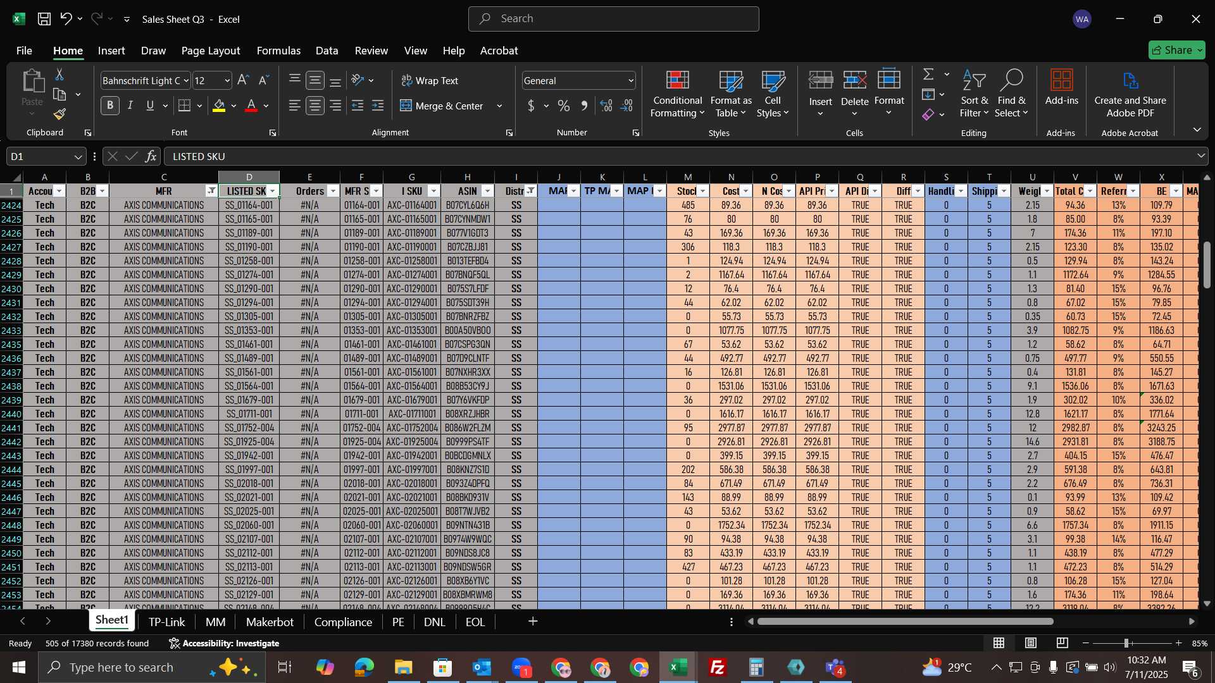The image size is (1215, 683).
Task: Click Accessibility: Investigate in status bar
Action: [224, 643]
